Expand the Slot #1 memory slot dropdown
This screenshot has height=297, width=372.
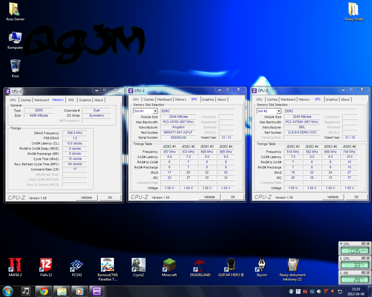(x=155, y=111)
